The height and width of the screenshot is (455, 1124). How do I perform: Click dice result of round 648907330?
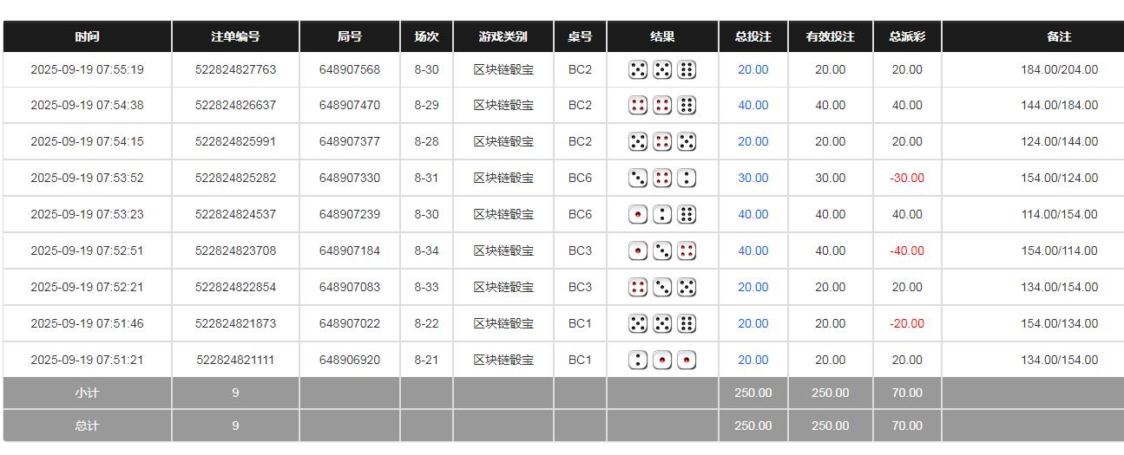click(x=662, y=179)
